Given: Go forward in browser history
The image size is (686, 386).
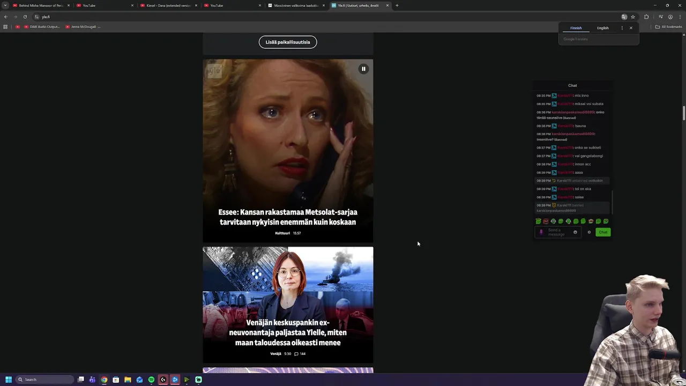Looking at the screenshot, I should coord(16,17).
